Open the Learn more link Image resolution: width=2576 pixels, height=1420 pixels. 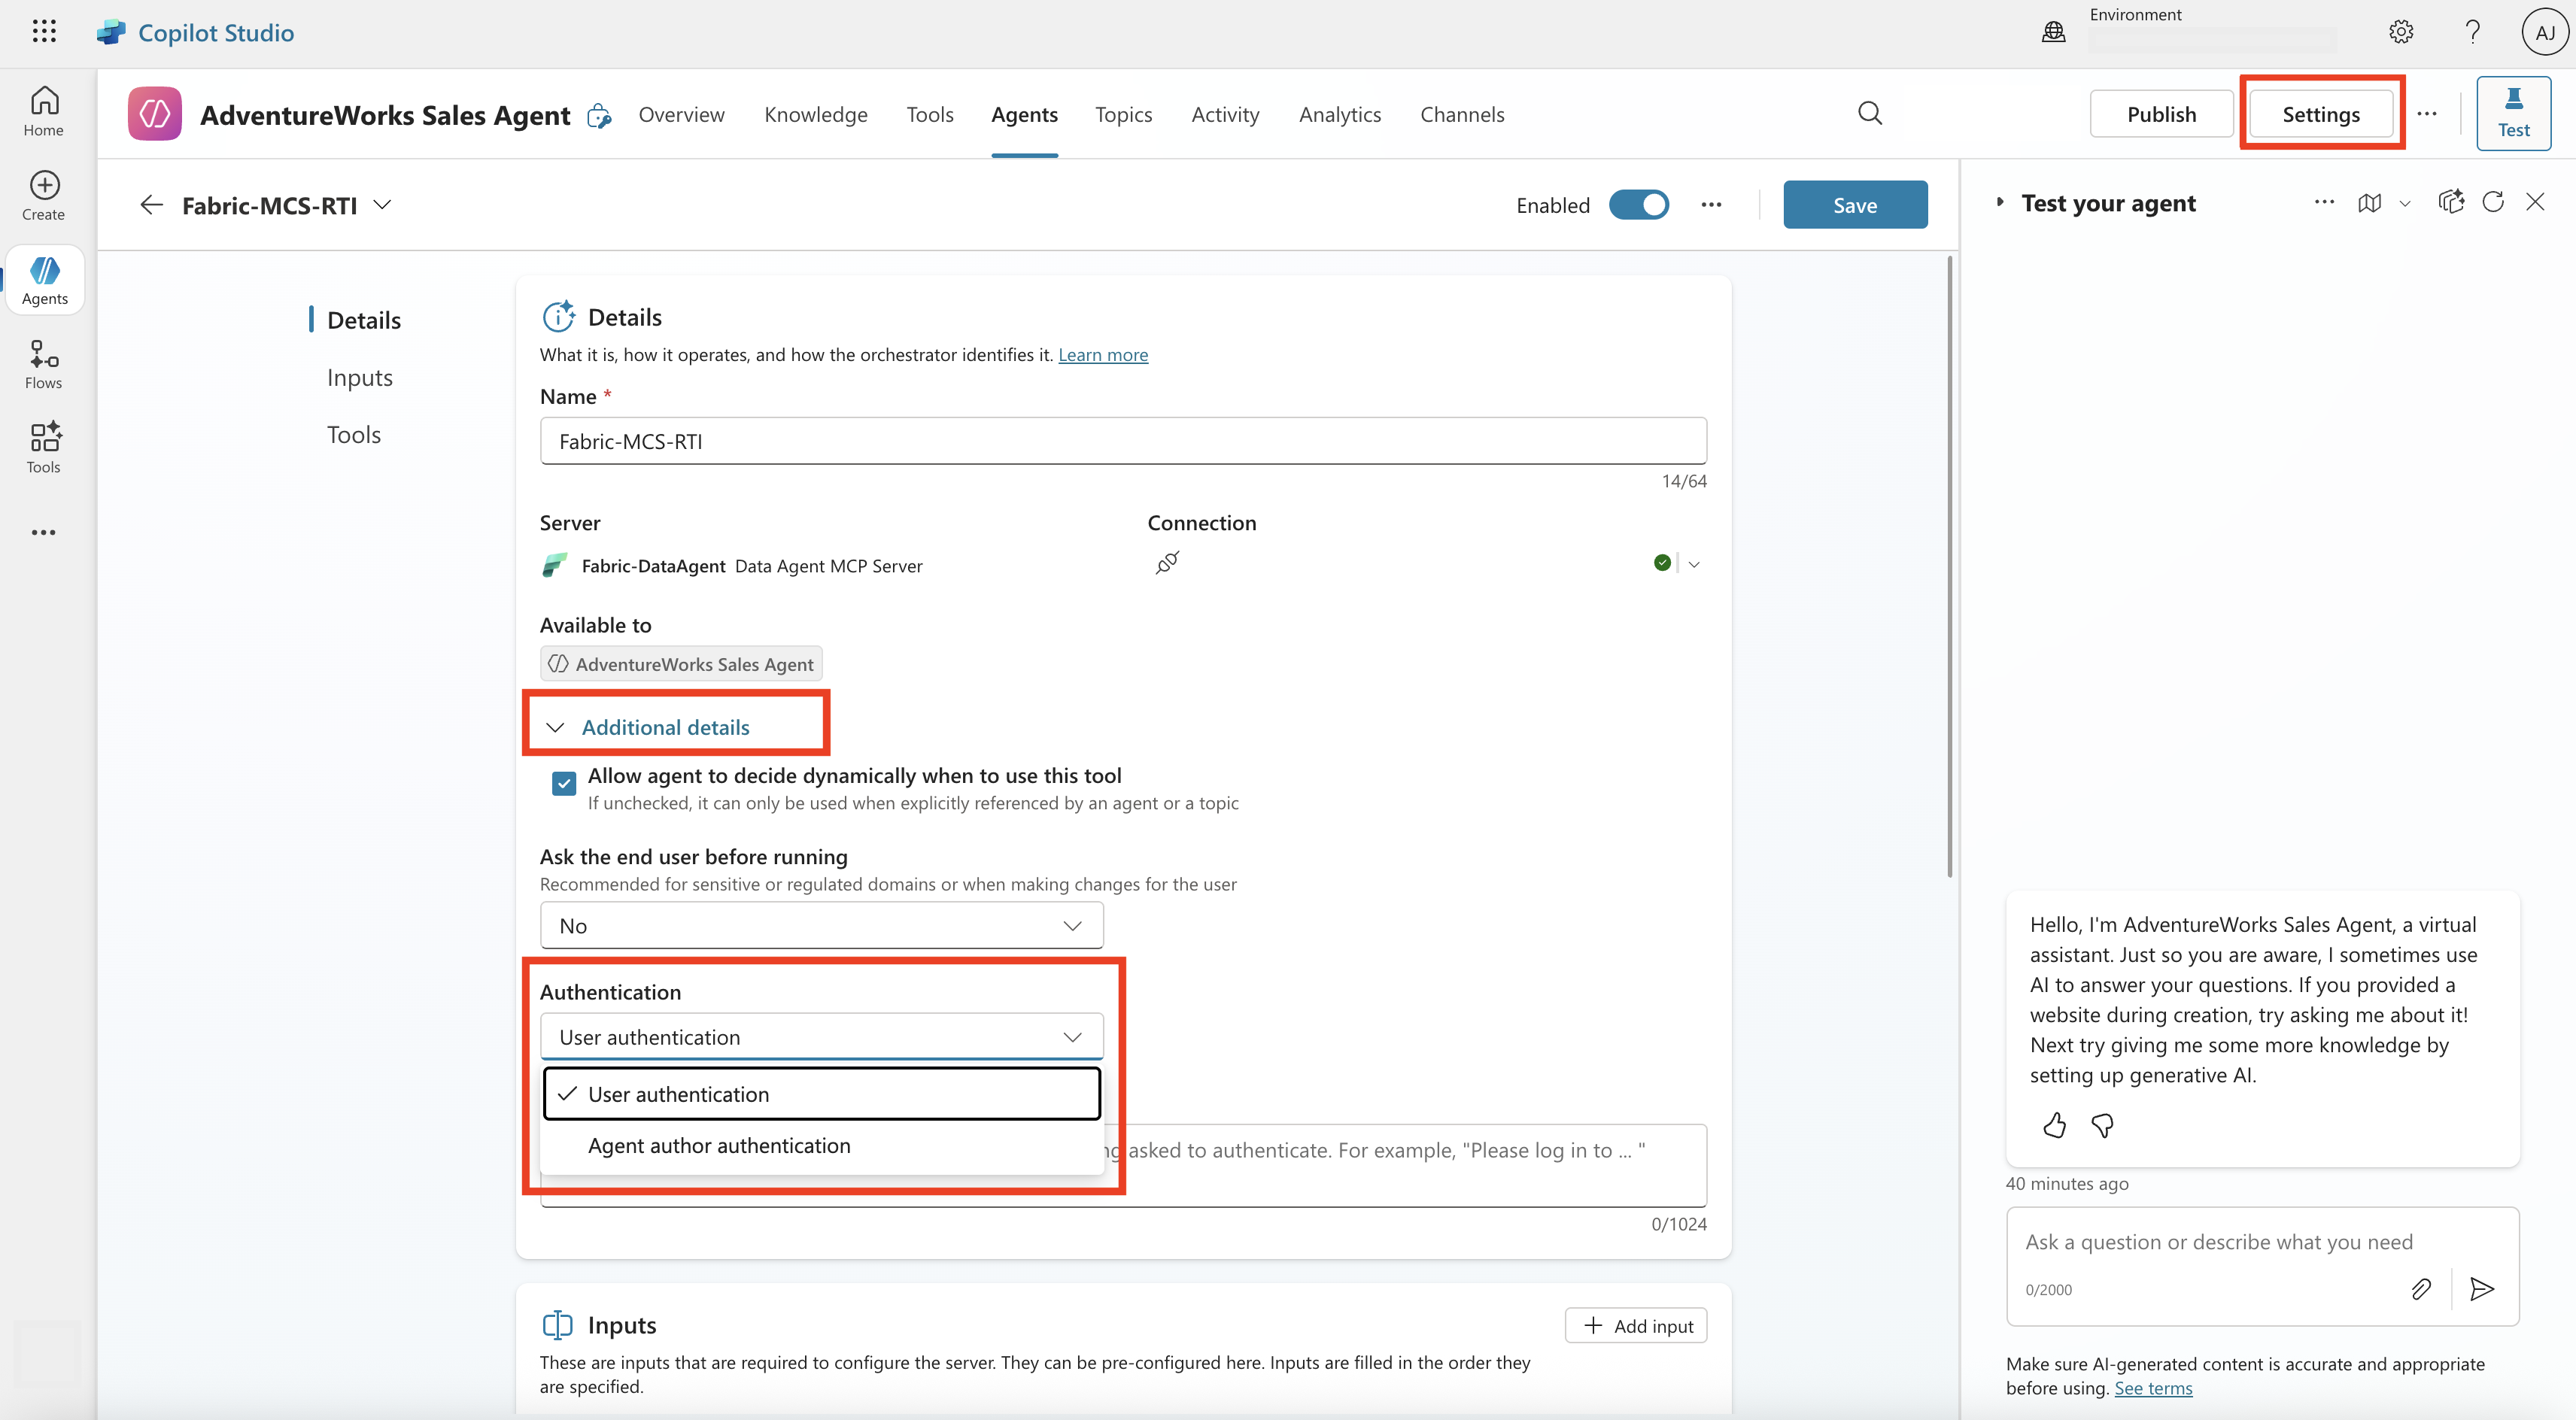[1103, 355]
